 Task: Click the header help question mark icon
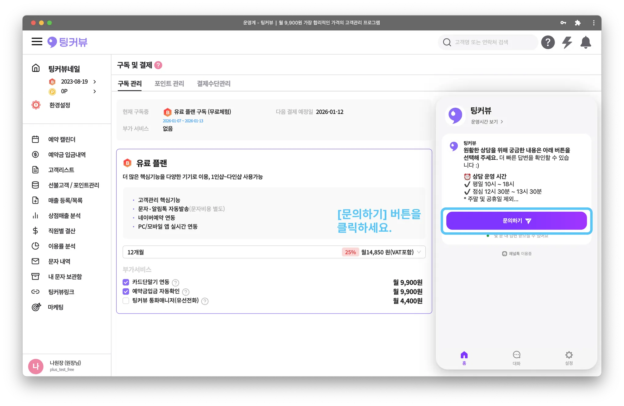click(x=548, y=42)
